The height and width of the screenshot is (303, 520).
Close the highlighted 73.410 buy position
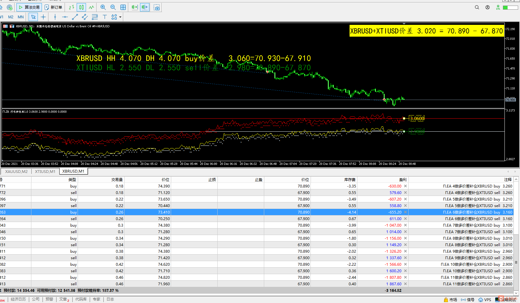pyautogui.click(x=405, y=212)
